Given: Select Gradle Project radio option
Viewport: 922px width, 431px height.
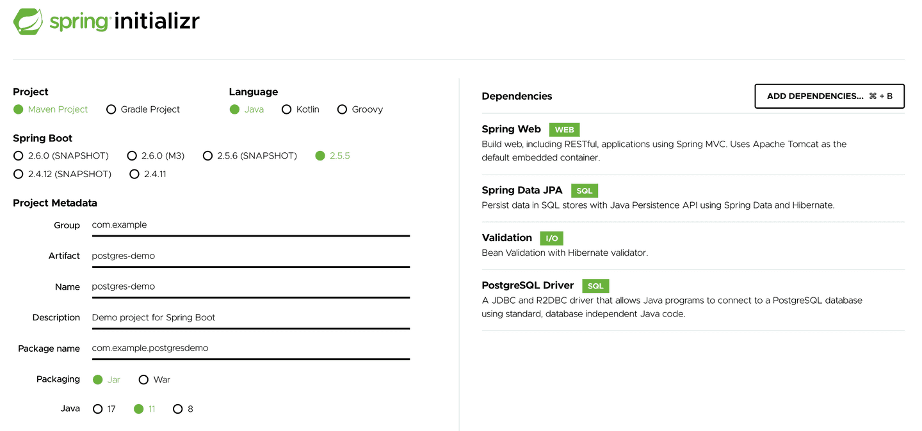Looking at the screenshot, I should coord(111,109).
